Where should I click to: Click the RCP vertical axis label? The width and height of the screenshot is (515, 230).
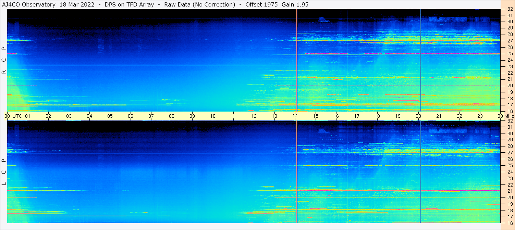(x=4, y=60)
